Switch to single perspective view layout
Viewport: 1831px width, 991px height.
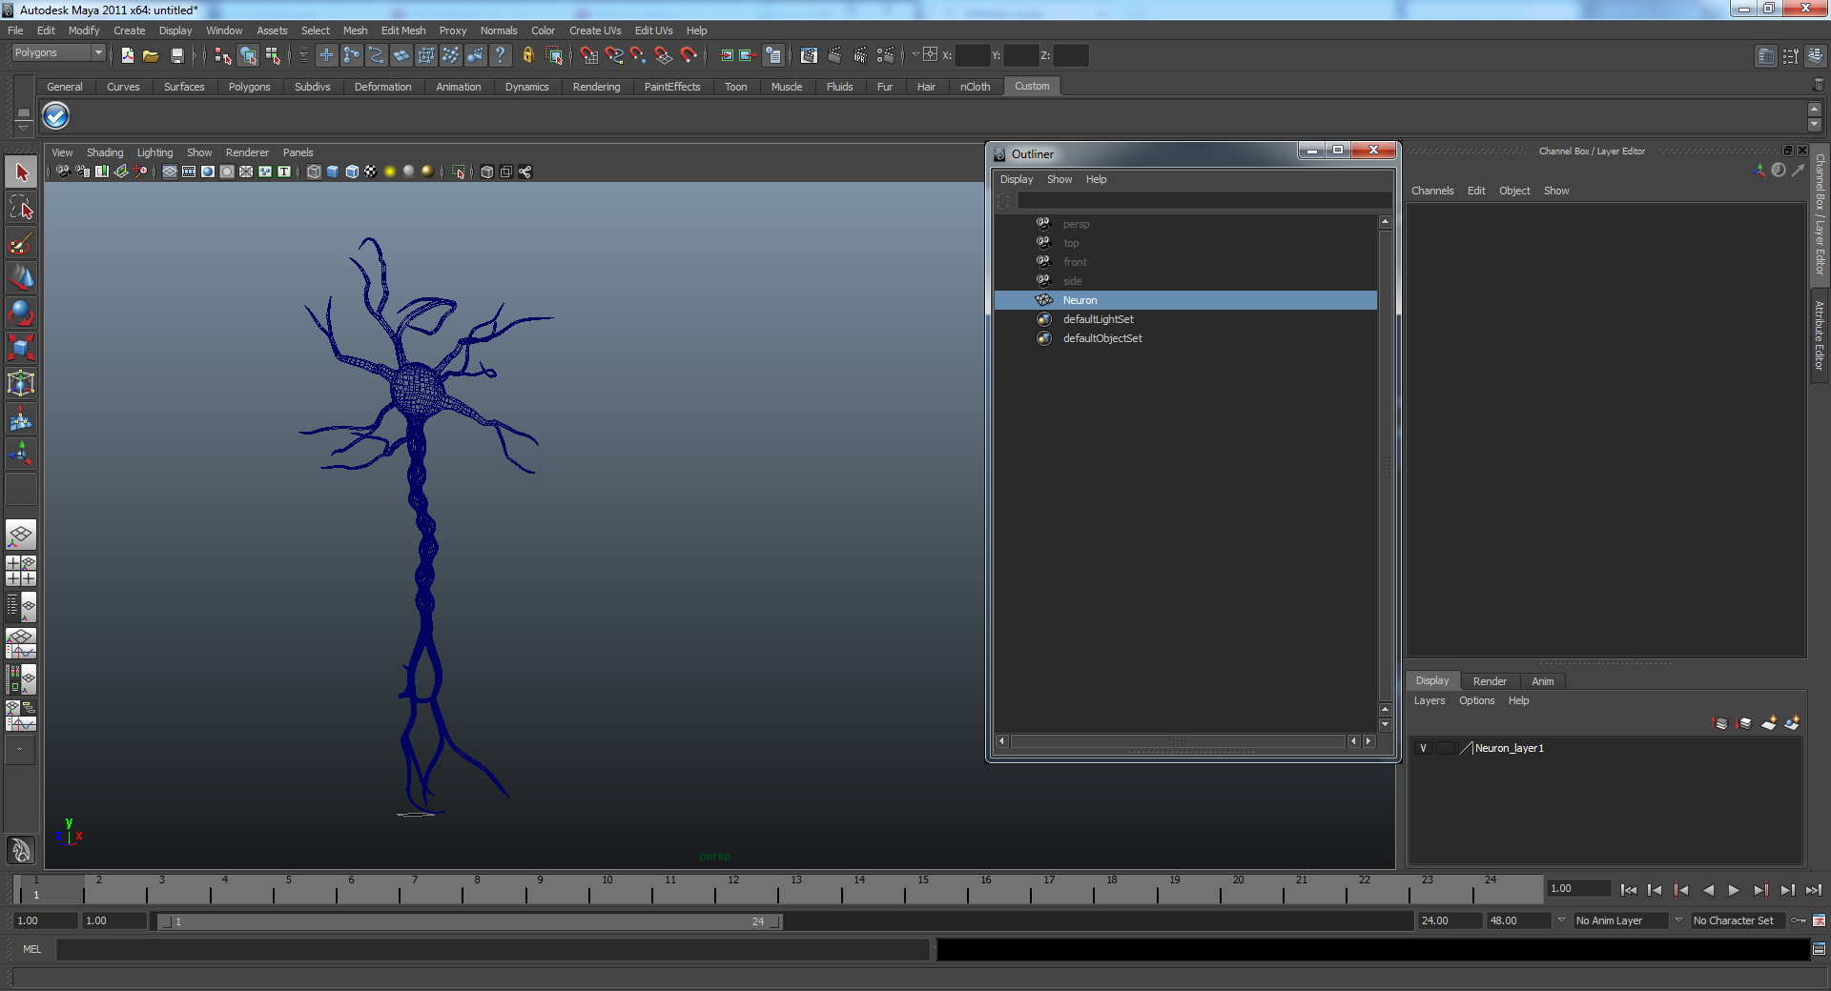[21, 535]
